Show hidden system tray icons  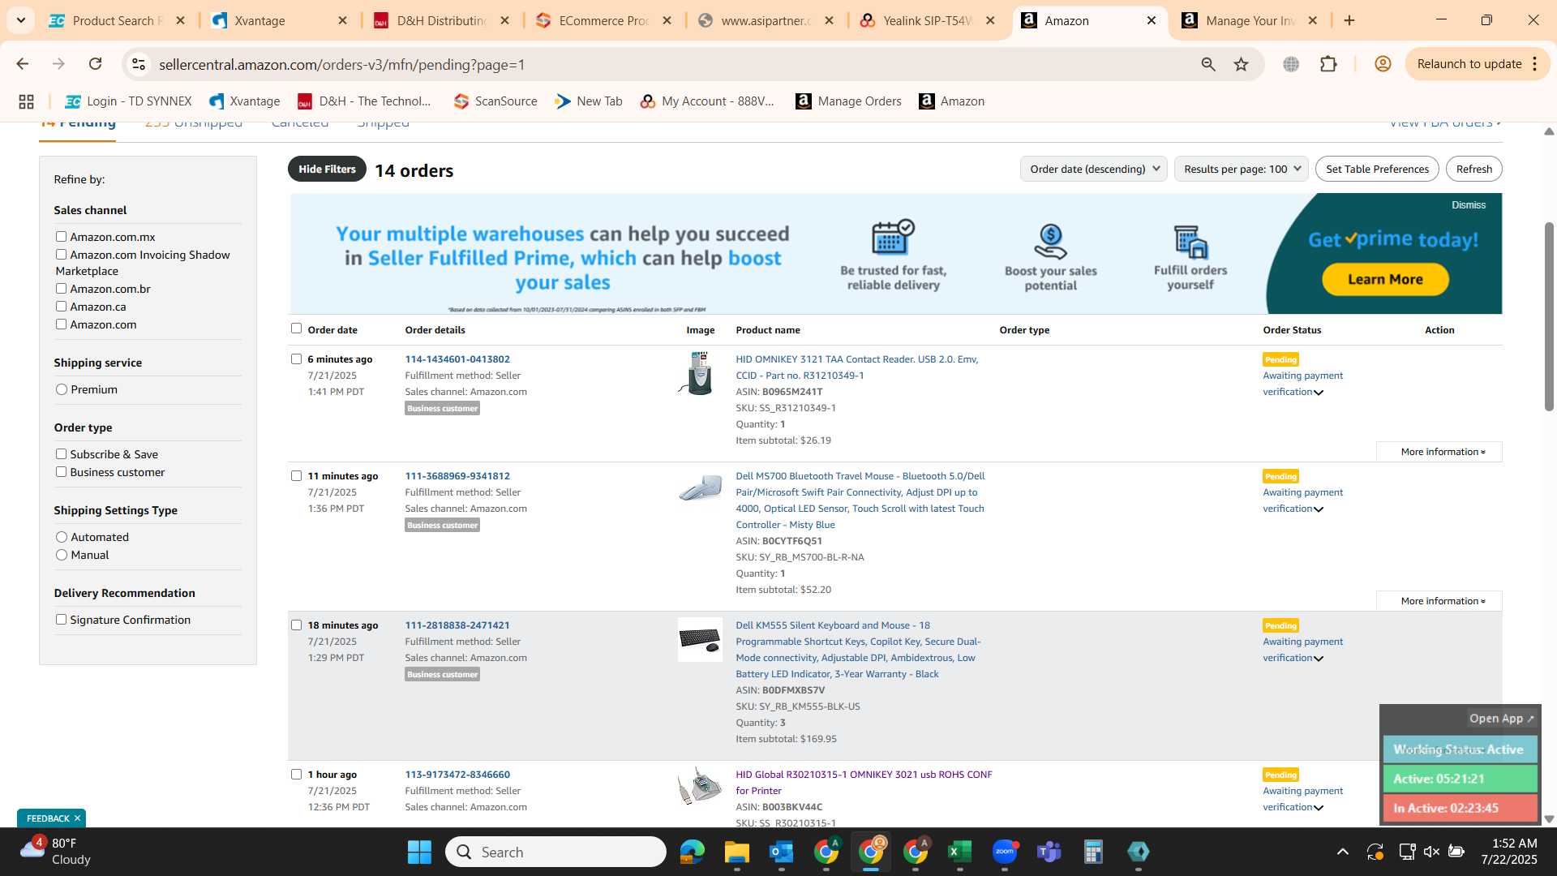click(x=1343, y=852)
